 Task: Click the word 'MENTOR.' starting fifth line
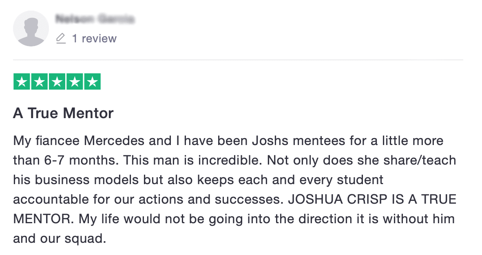43,219
